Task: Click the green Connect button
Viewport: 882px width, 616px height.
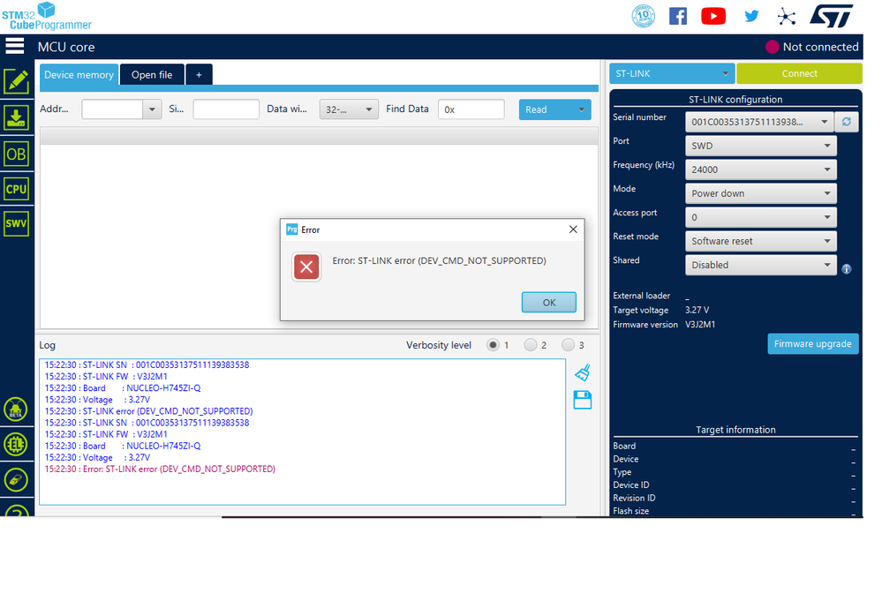Action: click(799, 73)
